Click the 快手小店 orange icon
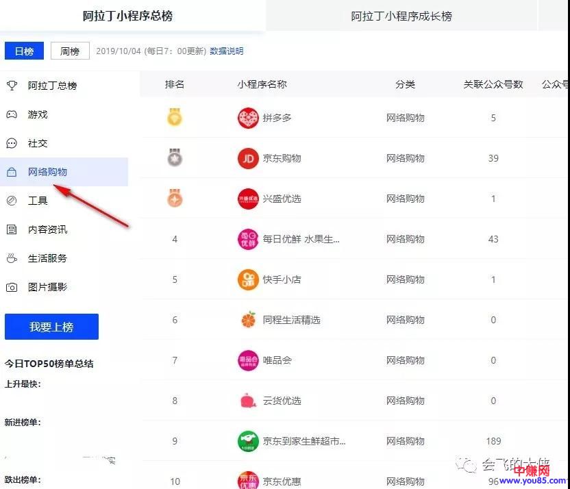Image resolution: width=570 pixels, height=489 pixels. coord(247,279)
